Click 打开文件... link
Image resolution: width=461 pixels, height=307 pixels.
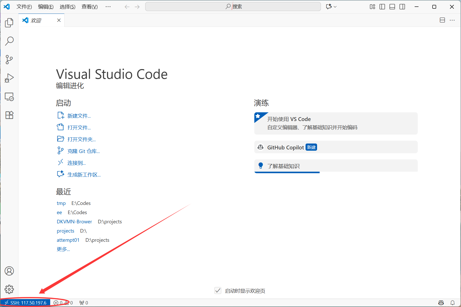click(x=79, y=128)
